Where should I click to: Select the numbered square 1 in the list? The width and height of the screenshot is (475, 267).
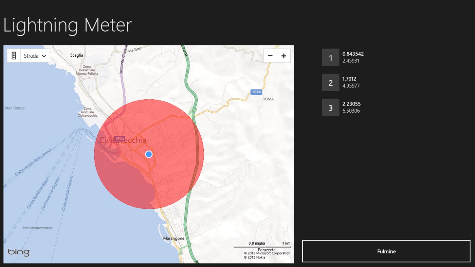[x=330, y=57]
